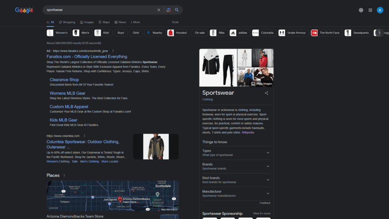This screenshot has width=389, height=219.
Task: Open the Womens MLB Gear sitelink
Action: tap(68, 94)
